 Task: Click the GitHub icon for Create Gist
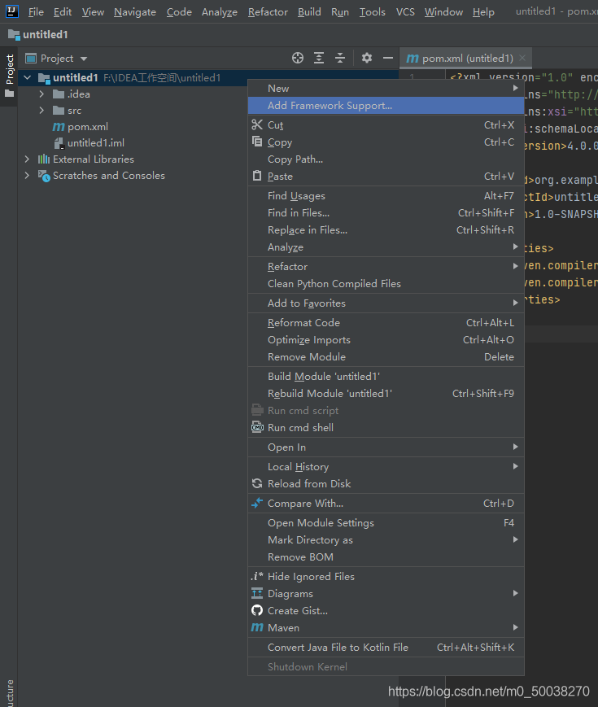(x=257, y=611)
